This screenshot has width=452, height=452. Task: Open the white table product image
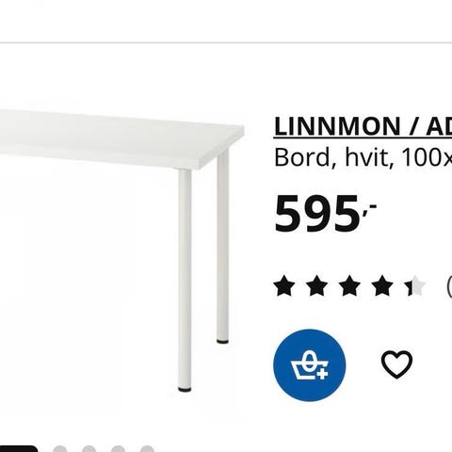coord(122,250)
